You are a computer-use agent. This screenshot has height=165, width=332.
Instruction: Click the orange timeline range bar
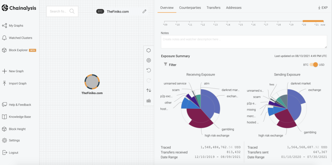[313, 21]
